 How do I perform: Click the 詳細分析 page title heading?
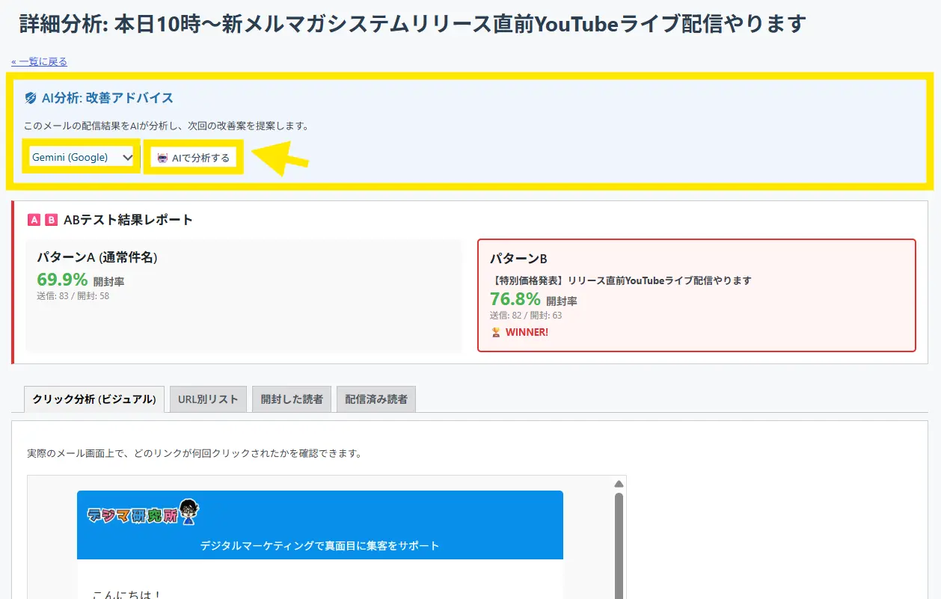coord(413,24)
